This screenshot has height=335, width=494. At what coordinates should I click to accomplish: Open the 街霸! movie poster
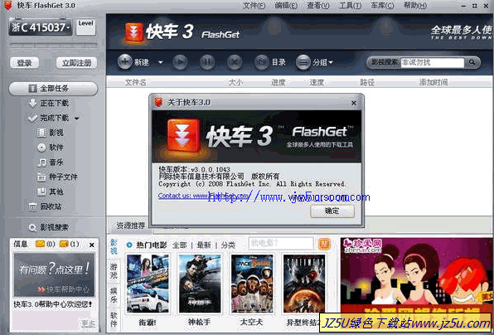click(x=148, y=284)
